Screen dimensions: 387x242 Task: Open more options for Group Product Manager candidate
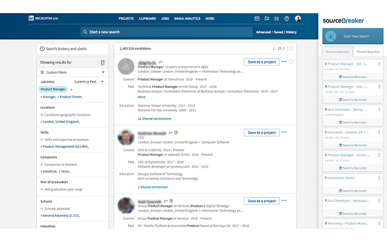pos(284,200)
